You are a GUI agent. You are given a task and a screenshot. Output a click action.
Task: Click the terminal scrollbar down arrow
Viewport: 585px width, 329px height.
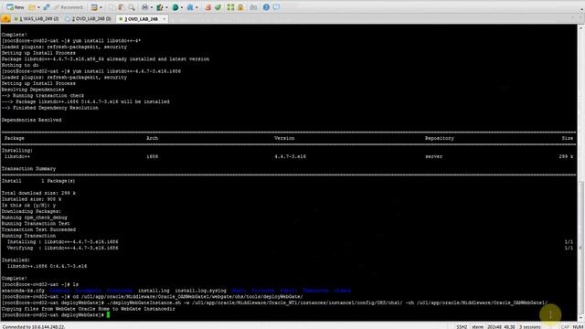[x=581, y=318]
